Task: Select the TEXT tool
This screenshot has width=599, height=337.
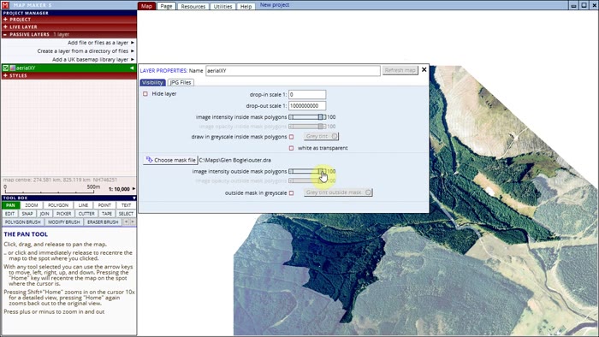Action: 126,205
